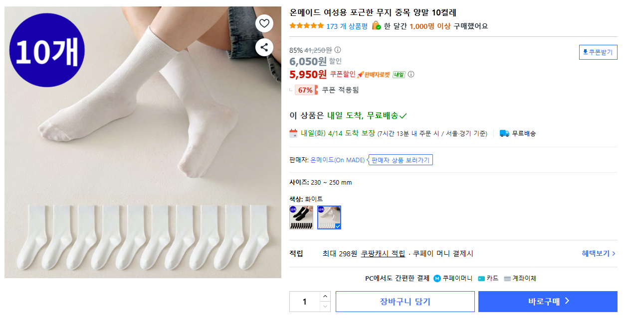Click info icon beside rocket delivery badge
Viewport: 627px width, 318px height.
[x=411, y=75]
